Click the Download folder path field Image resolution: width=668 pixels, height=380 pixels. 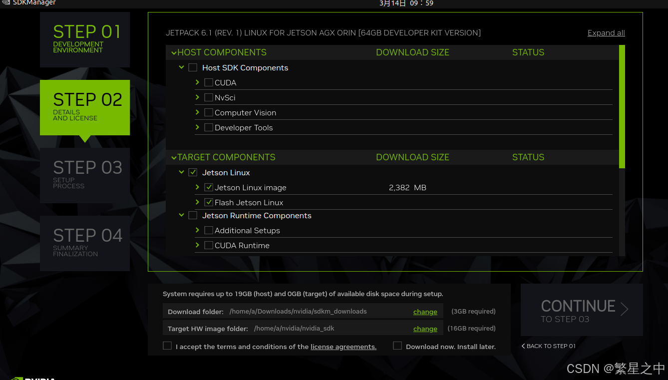click(303, 312)
